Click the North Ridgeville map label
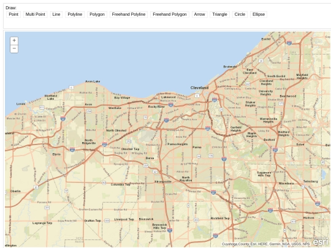Screen dimensions: 331x248 tap(89, 141)
